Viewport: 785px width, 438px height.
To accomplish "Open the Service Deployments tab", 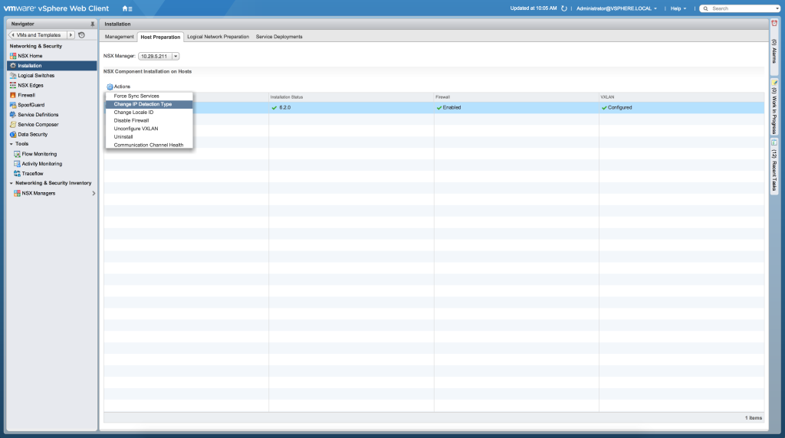I will pyautogui.click(x=279, y=37).
